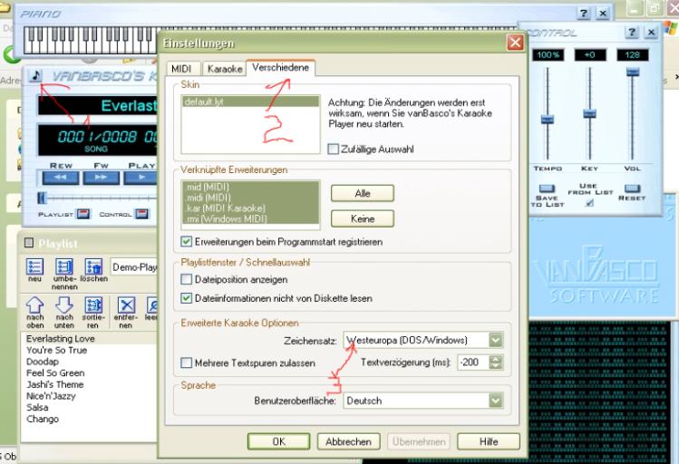679x464 pixels.
Task: Toggle 'Dateiinformationen nicht von Diskette lesen'
Action: pyautogui.click(x=186, y=298)
